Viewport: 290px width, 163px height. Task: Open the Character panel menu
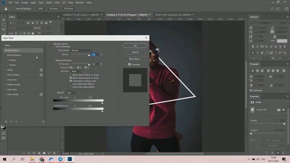[x=288, y=17]
